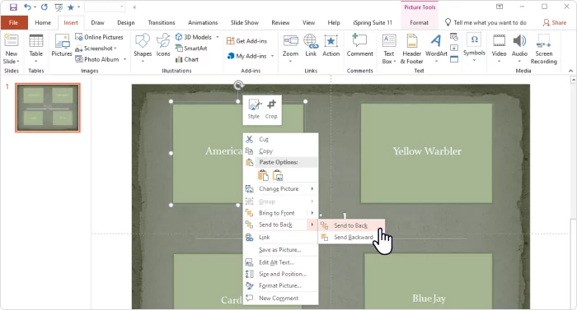This screenshot has width=577, height=310.
Task: Start Screen Recording
Action: click(x=543, y=49)
